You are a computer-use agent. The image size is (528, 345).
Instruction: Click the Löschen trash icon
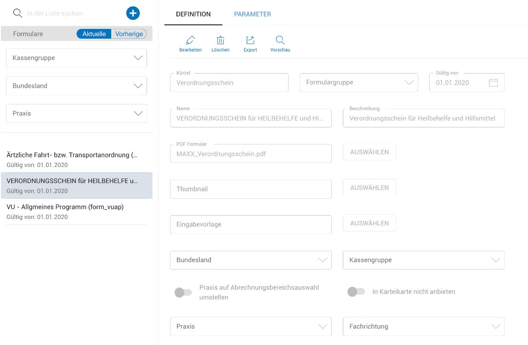pyautogui.click(x=221, y=40)
